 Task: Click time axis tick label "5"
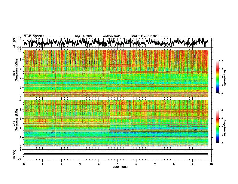click(x=117, y=164)
